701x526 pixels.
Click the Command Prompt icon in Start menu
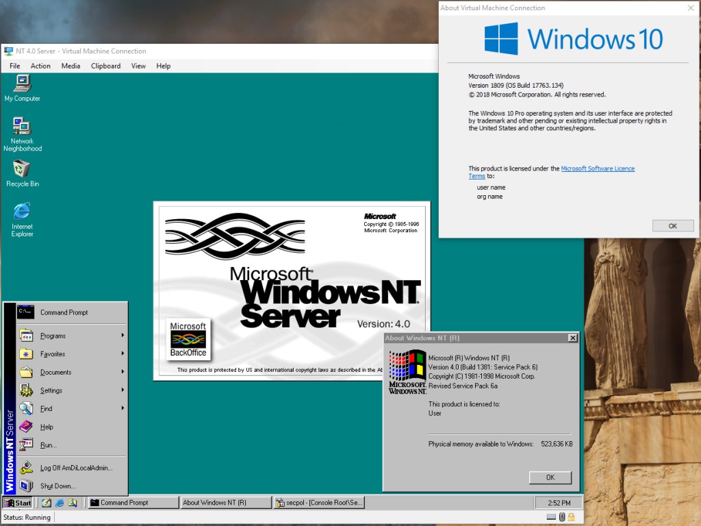tap(25, 312)
